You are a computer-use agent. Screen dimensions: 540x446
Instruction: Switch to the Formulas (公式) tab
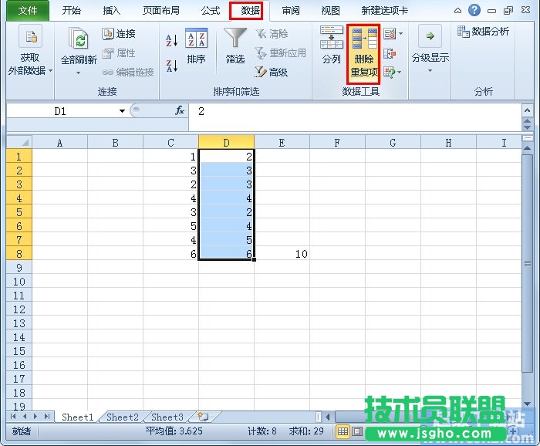(211, 11)
